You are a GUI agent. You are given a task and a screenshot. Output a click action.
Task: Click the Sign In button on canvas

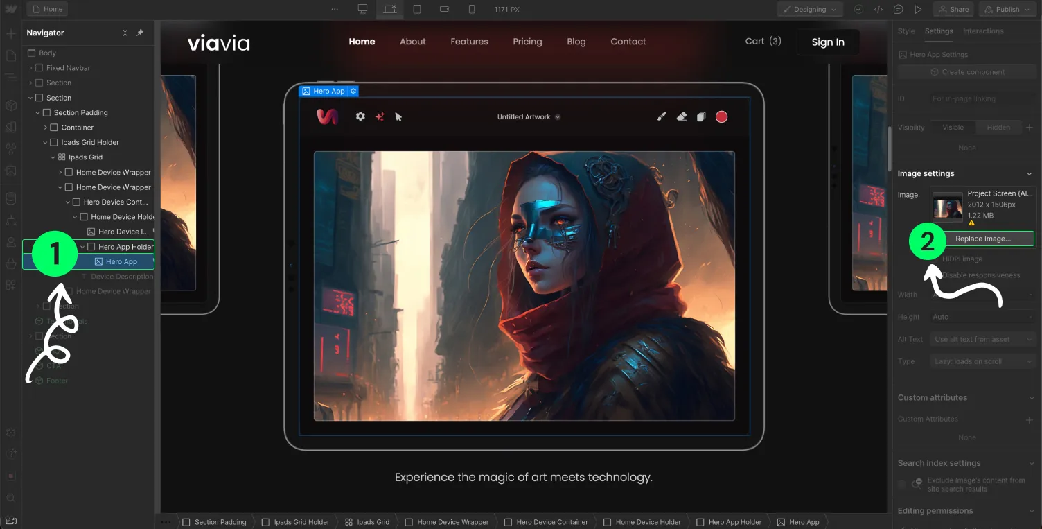[x=828, y=42]
